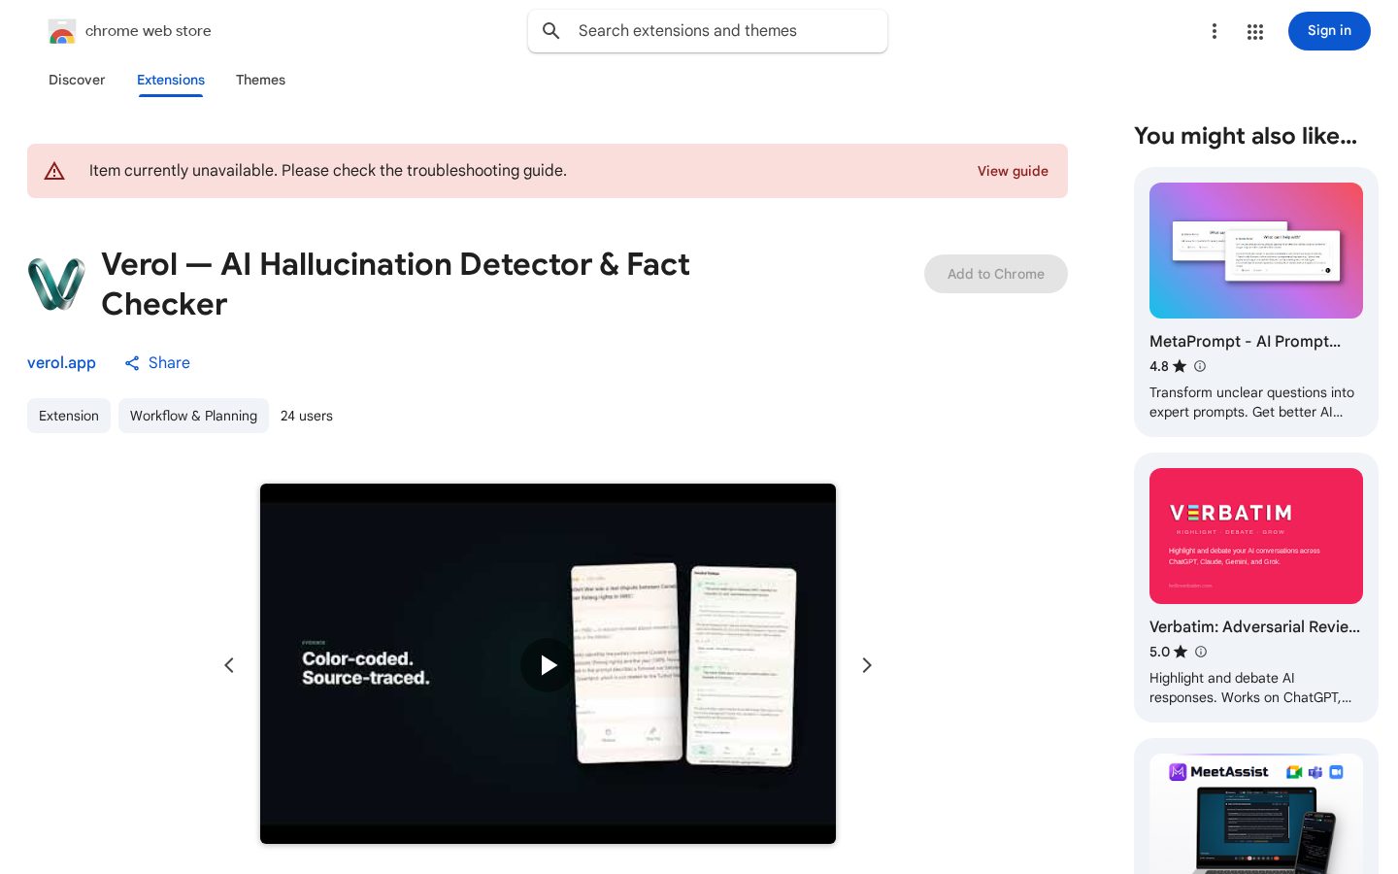Select the Extensions tab
The height and width of the screenshot is (874, 1398).
(x=171, y=80)
